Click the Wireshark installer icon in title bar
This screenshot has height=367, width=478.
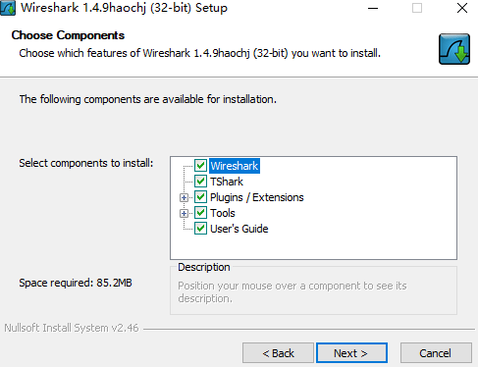coord(8,8)
